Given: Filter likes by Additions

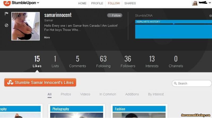Looking at the screenshot, I should coord(132,94).
